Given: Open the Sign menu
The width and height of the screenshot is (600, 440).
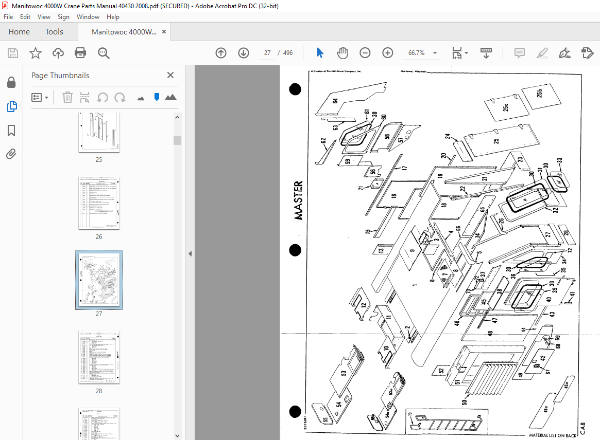Looking at the screenshot, I should click(63, 17).
